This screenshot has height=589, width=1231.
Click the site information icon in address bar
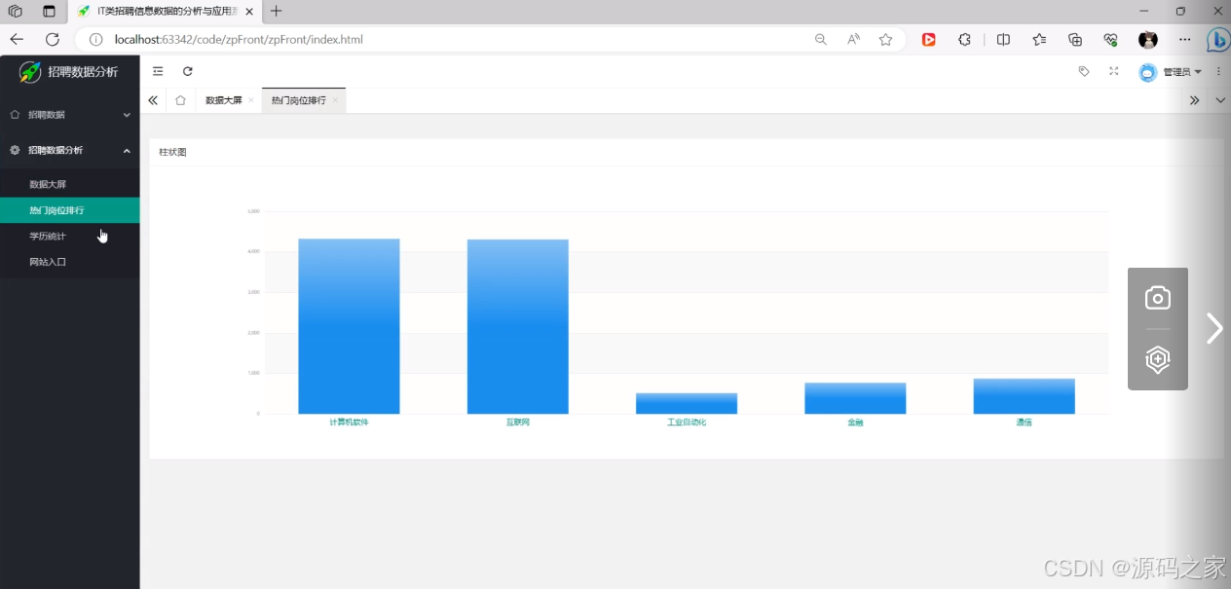95,40
